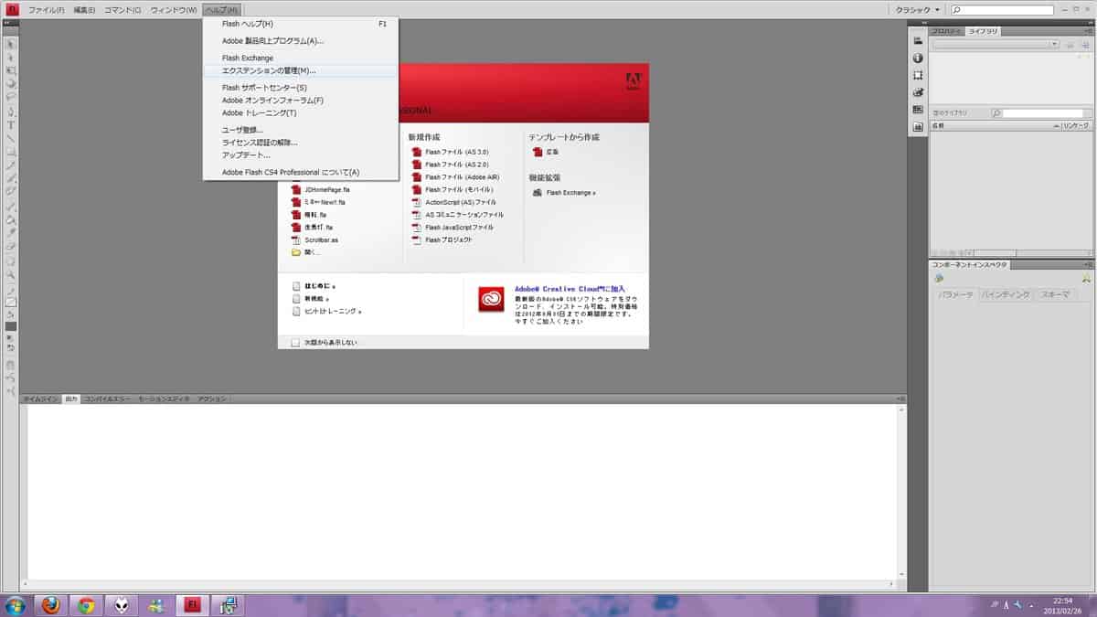Switch to the タイムライン tab

tap(40, 399)
